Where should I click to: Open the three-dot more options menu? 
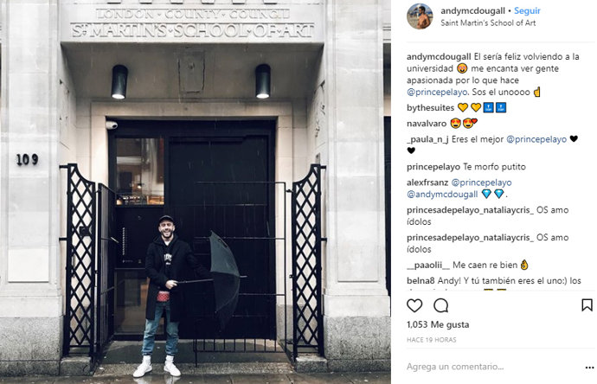click(x=589, y=368)
